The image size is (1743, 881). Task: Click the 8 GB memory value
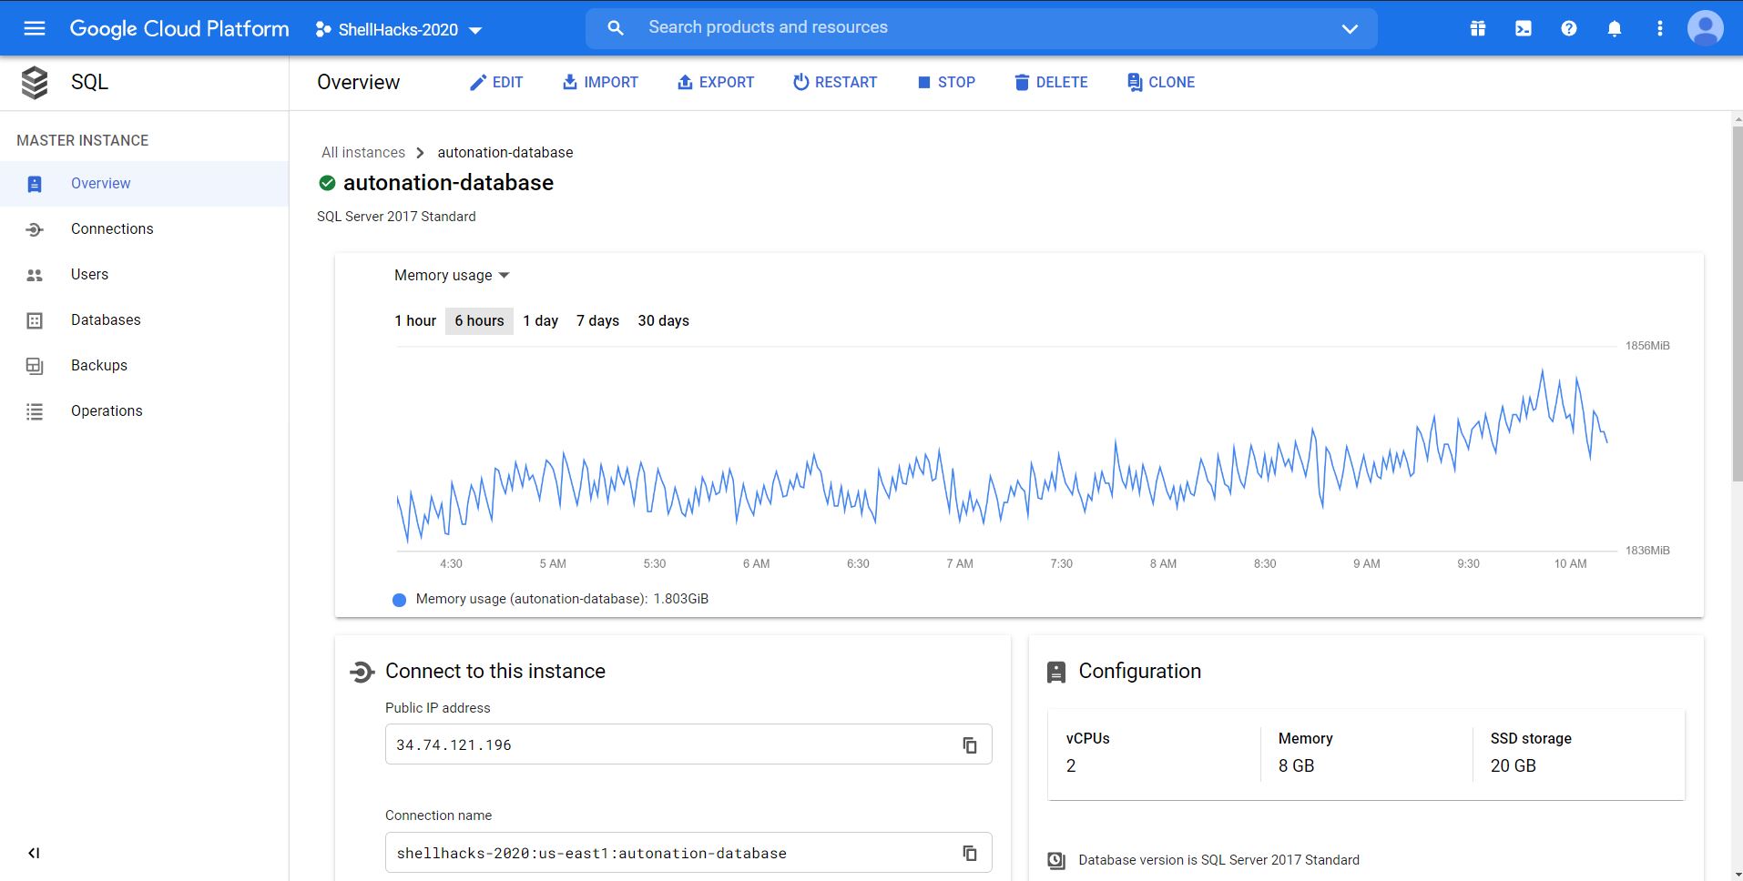pos(1296,766)
